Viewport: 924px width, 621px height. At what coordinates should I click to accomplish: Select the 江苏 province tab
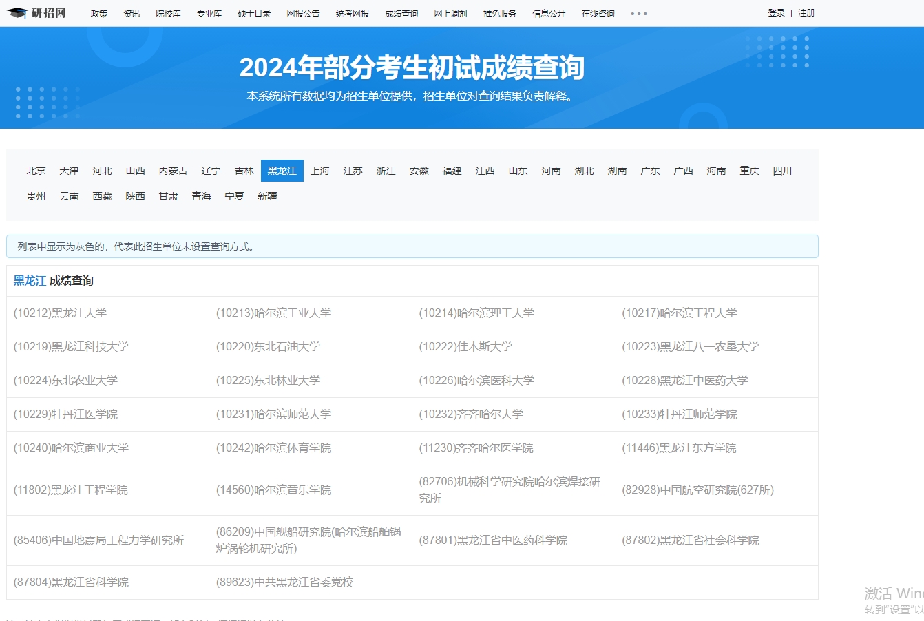(353, 171)
